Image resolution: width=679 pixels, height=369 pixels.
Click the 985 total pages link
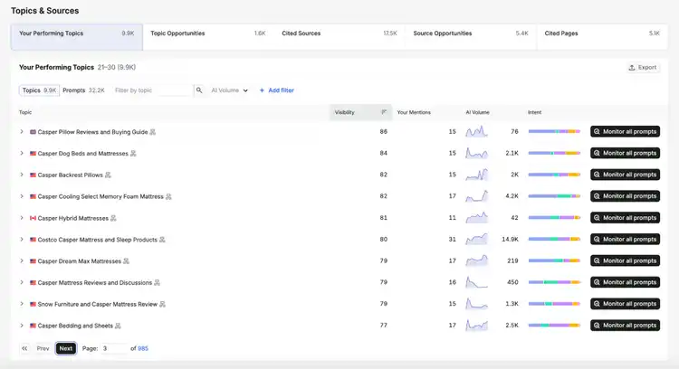click(143, 348)
